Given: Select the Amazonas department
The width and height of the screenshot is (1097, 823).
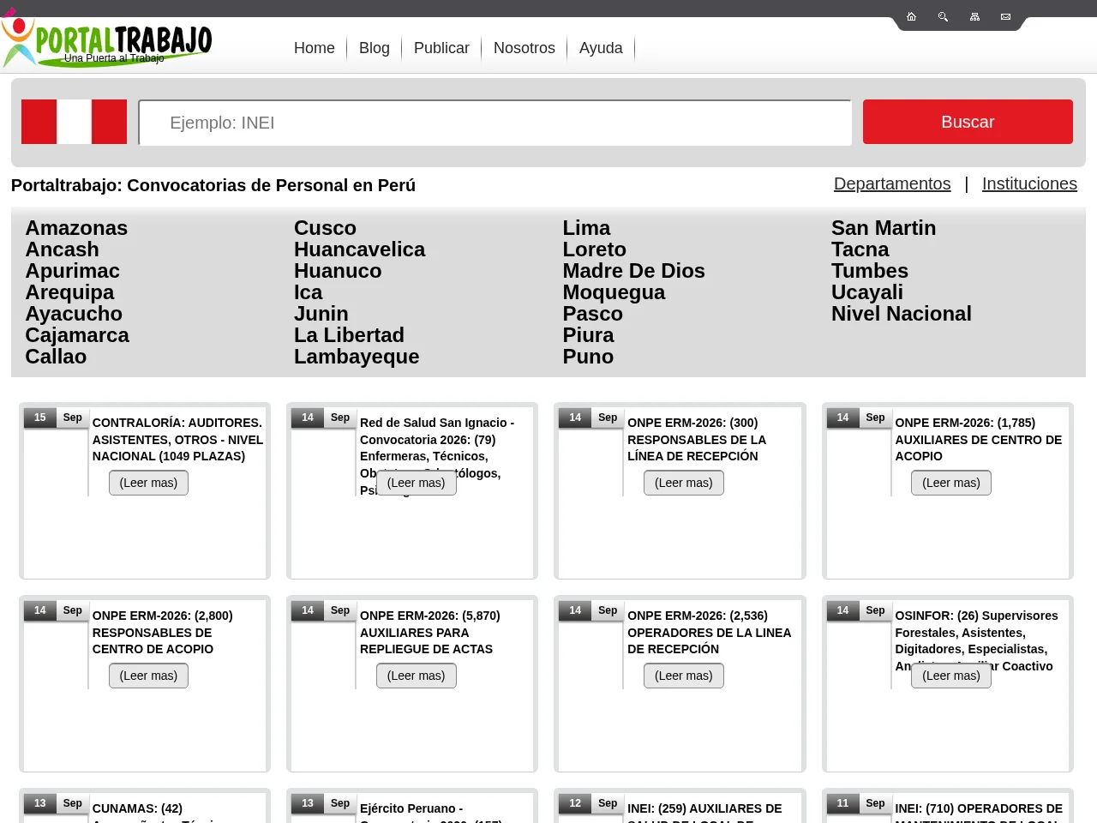Looking at the screenshot, I should click(76, 228).
